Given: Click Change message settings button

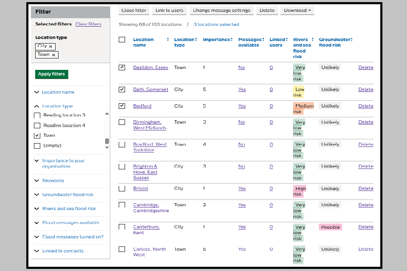Looking at the screenshot, I should 221,11.
